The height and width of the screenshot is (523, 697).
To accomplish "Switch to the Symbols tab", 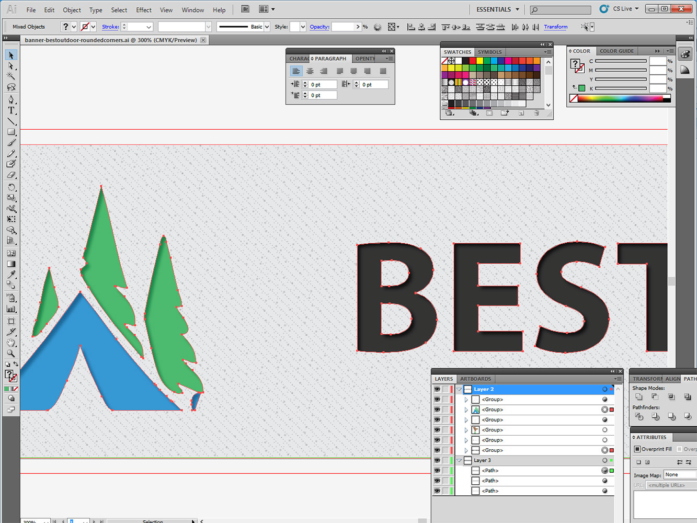I will [x=489, y=52].
